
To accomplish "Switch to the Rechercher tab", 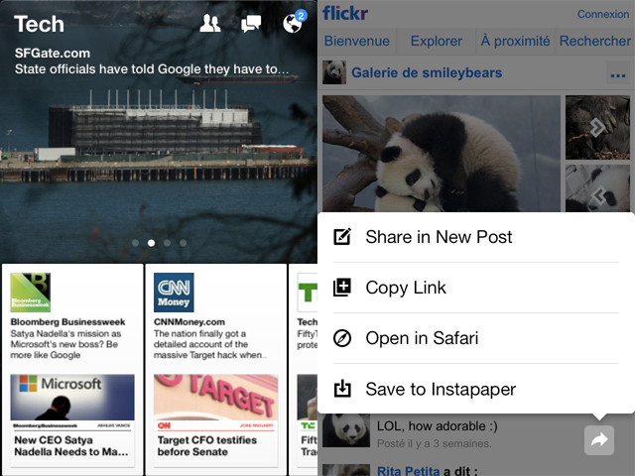I will (595, 41).
